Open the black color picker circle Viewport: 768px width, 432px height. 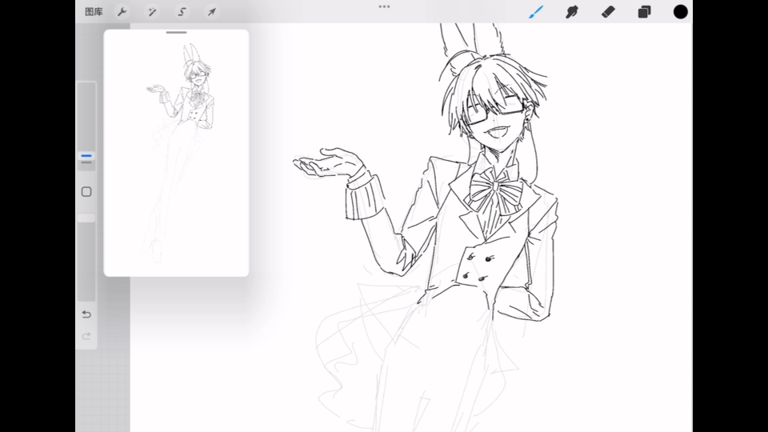(680, 12)
